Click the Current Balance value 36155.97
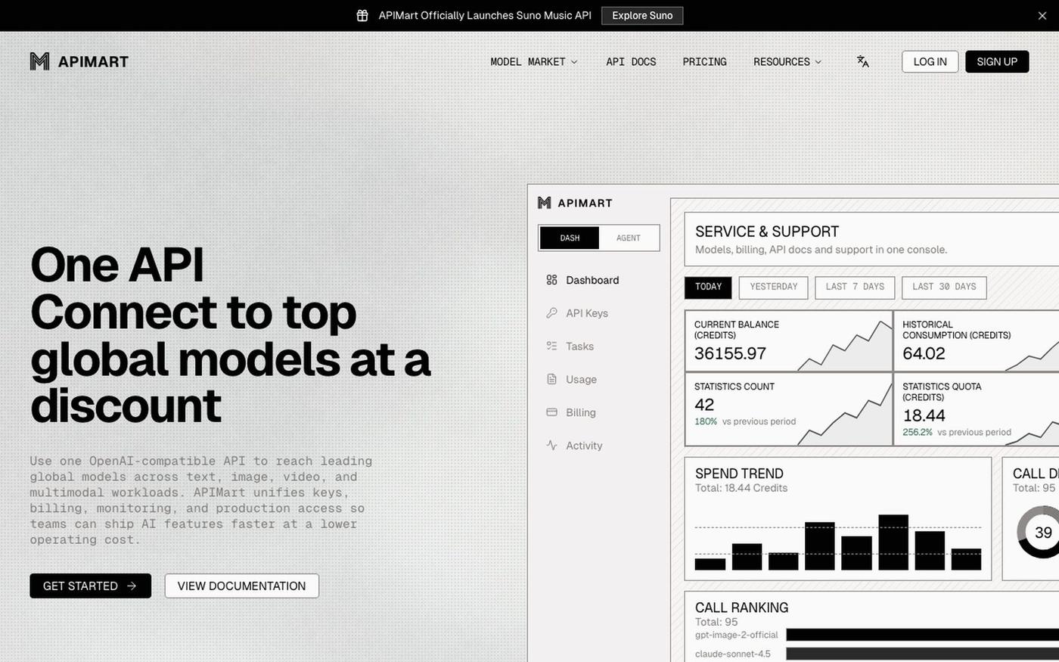This screenshot has height=662, width=1059. [x=730, y=353]
